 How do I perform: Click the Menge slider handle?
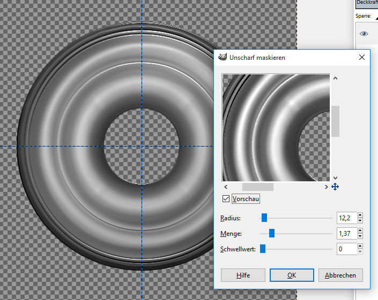(x=272, y=233)
